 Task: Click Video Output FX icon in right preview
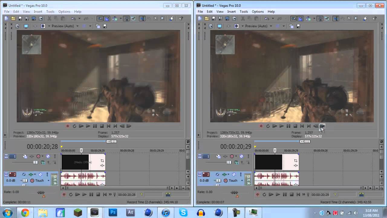click(x=228, y=26)
